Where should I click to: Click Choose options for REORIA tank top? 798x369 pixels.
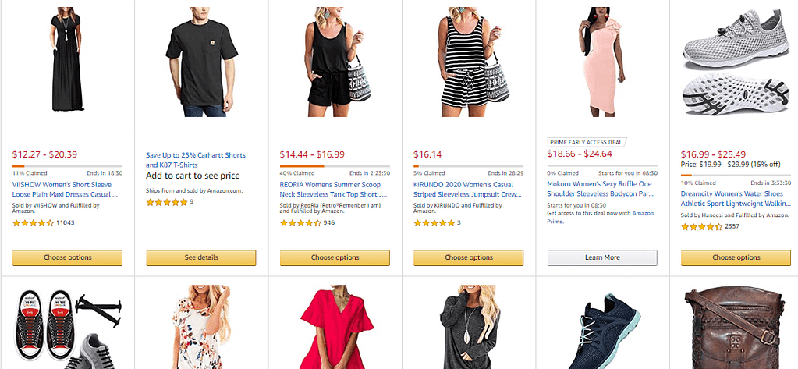pyautogui.click(x=335, y=257)
